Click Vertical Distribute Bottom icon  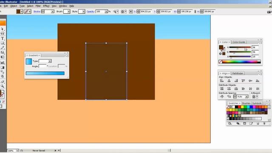tap(236, 89)
